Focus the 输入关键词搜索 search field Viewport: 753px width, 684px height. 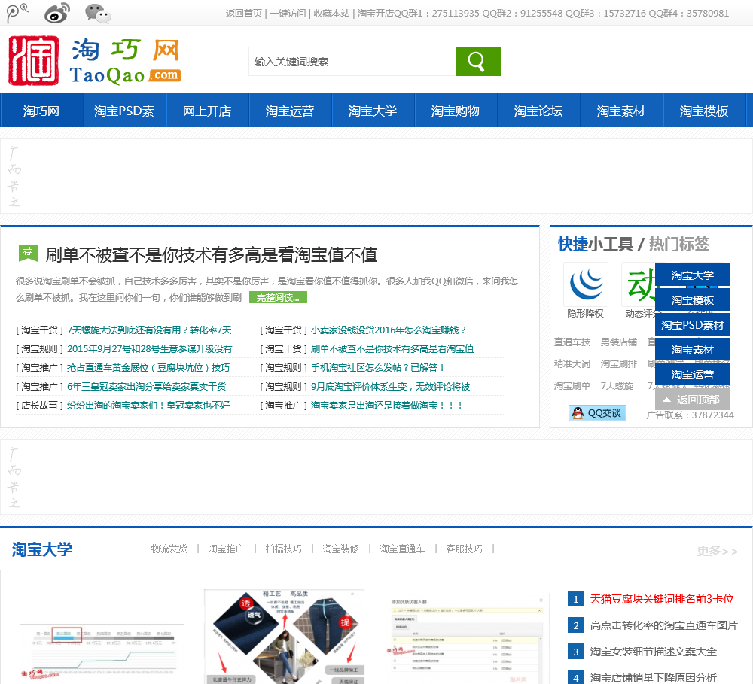click(352, 62)
